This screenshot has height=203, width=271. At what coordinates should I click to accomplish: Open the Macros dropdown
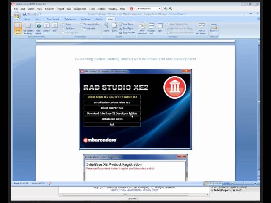coord(214,28)
